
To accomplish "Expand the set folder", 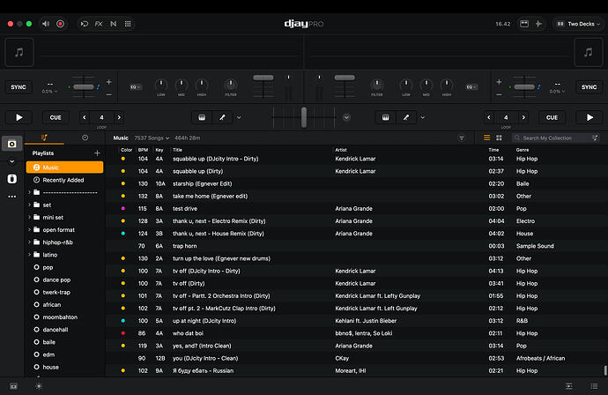I will [29, 205].
